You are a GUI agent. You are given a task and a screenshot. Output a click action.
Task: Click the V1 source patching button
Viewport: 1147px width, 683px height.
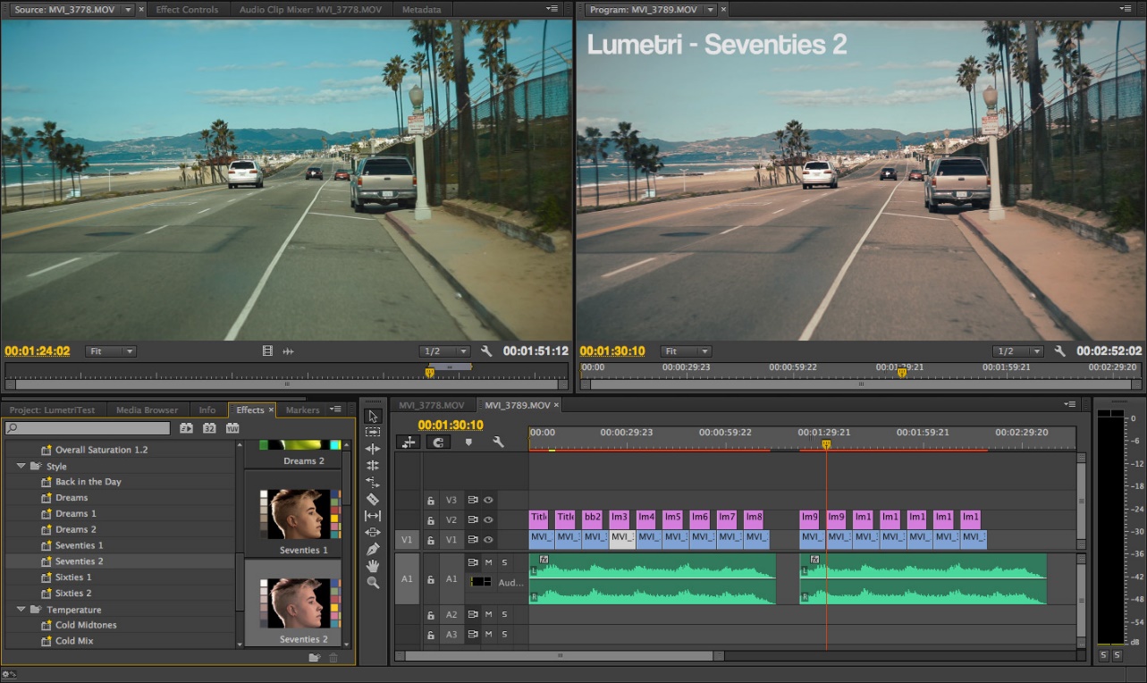point(407,539)
